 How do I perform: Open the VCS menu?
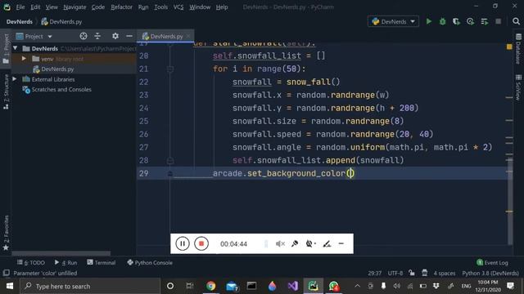(x=178, y=7)
